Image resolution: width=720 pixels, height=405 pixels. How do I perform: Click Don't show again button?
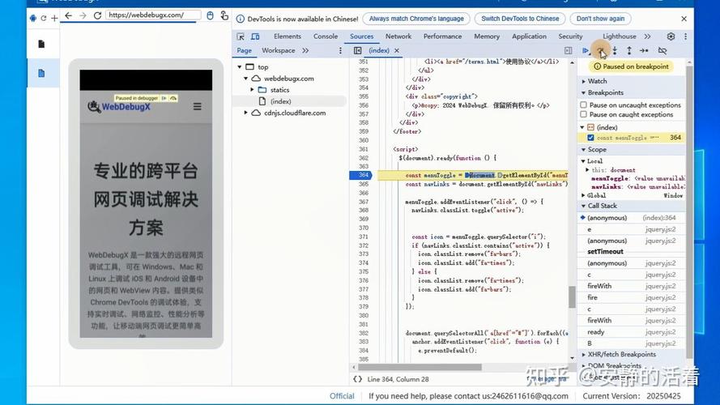[600, 19]
